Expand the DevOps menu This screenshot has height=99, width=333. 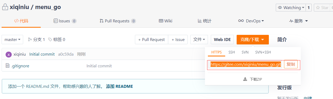pyautogui.click(x=251, y=21)
